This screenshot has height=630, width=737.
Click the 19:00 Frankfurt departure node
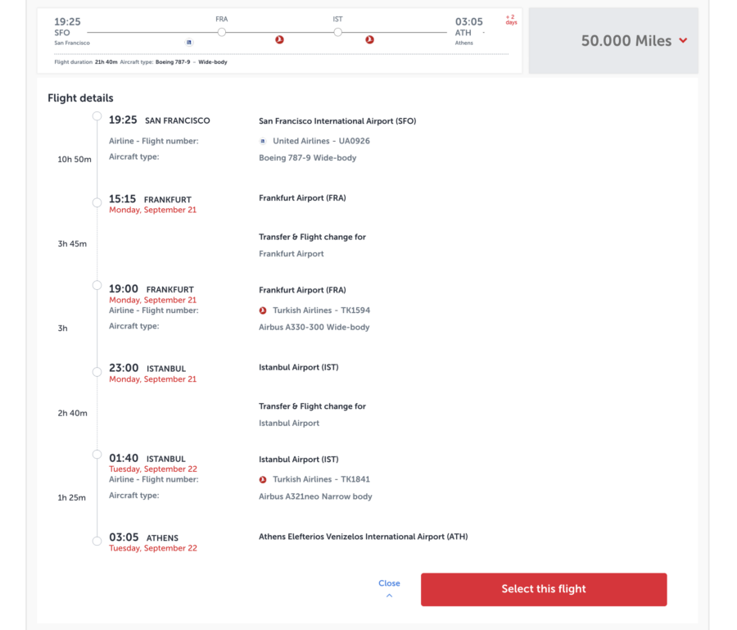pos(97,285)
